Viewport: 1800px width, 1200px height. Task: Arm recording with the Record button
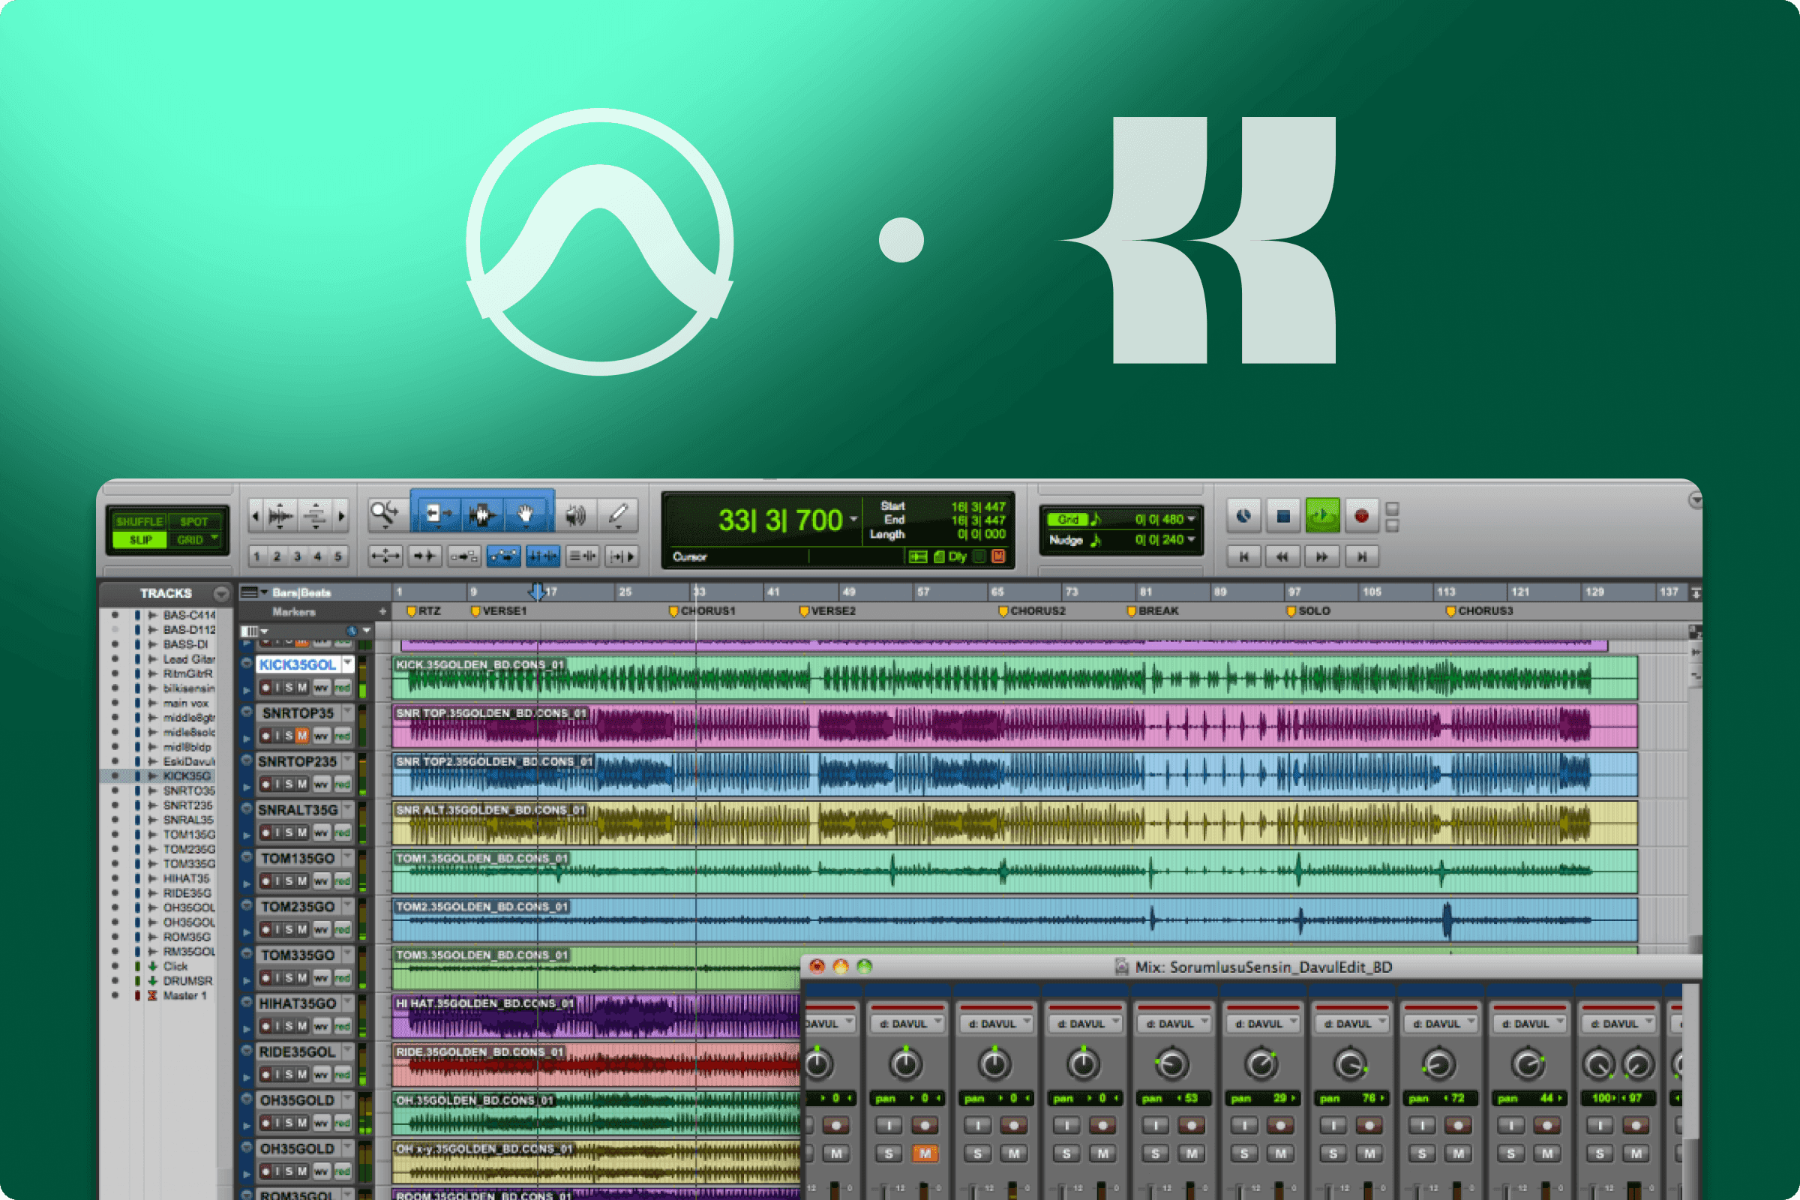tap(1360, 516)
